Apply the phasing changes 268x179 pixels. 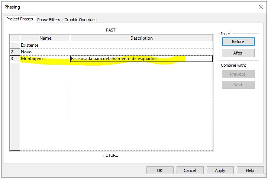tap(220, 170)
